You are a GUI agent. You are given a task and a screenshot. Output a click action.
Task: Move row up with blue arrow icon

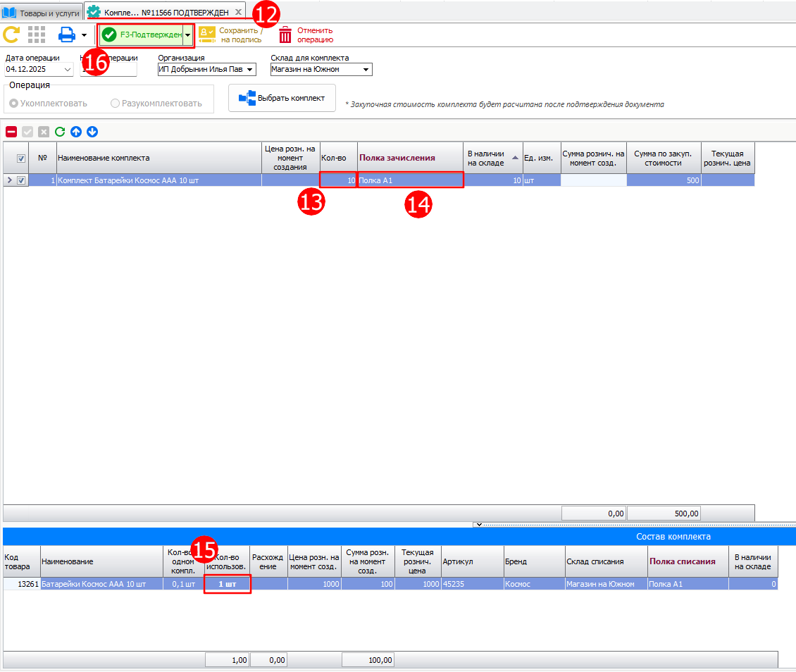(x=76, y=132)
